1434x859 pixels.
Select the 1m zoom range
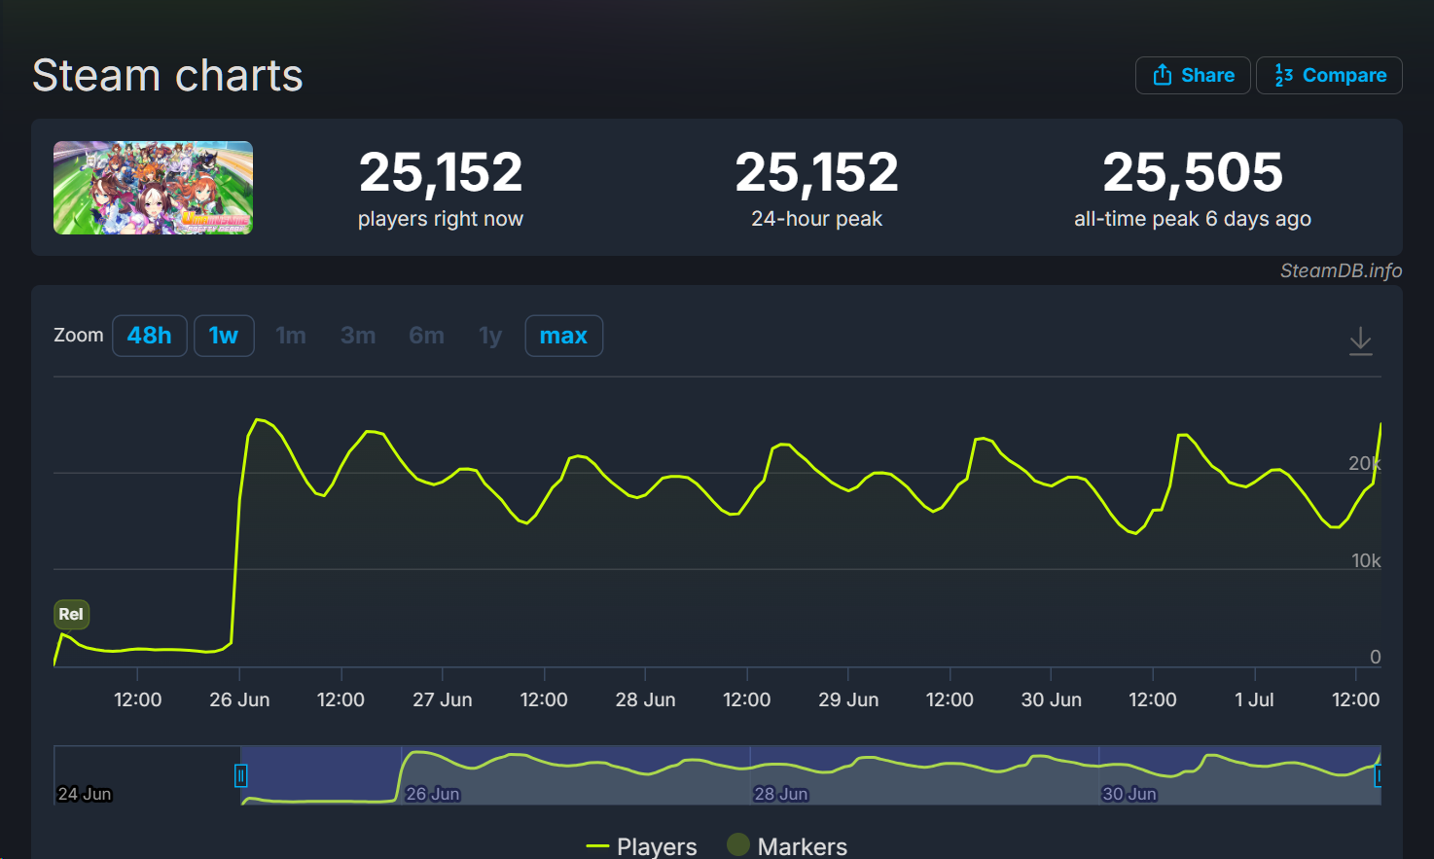(291, 336)
